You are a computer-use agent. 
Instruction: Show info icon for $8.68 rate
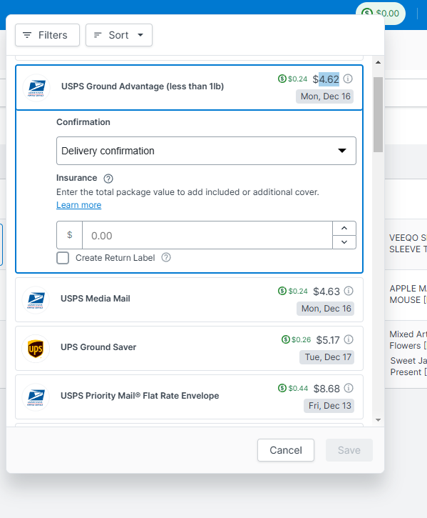[x=349, y=388]
